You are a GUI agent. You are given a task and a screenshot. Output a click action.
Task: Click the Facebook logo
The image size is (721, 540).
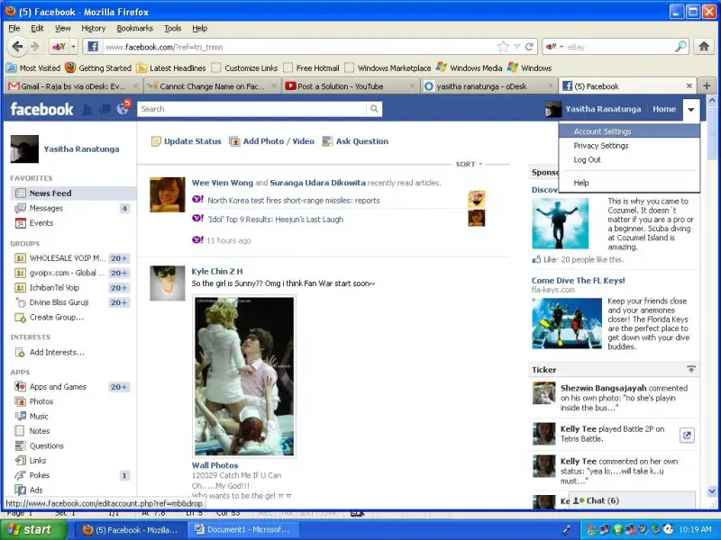[41, 109]
